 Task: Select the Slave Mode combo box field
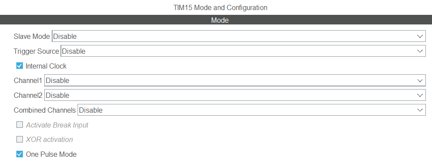[x=239, y=36]
